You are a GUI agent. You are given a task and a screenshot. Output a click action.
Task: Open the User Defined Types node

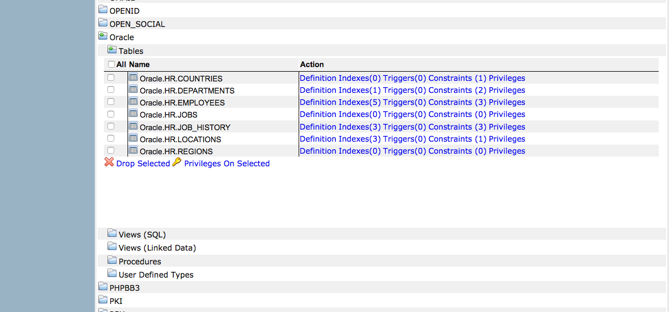click(156, 275)
